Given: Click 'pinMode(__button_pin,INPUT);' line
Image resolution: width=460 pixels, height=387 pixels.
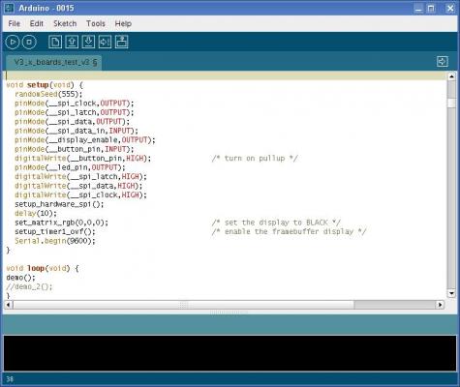Looking at the screenshot, I should pyautogui.click(x=75, y=149).
